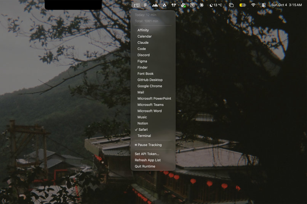Image resolution: width=307 pixels, height=204 pixels.
Task: Click the date and time clock
Action: [286, 5]
